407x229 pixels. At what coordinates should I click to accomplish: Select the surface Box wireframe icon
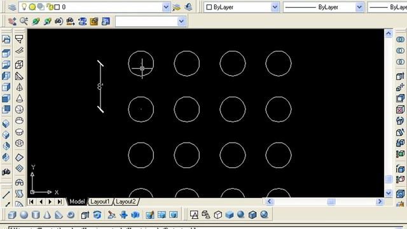tap(19, 64)
